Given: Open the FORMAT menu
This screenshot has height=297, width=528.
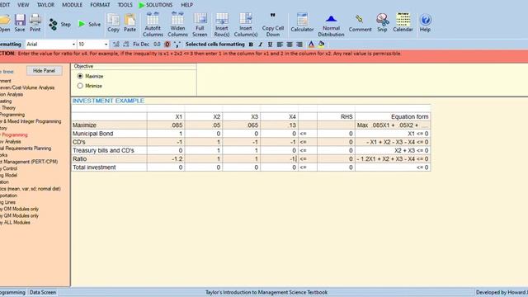Looking at the screenshot, I should (x=100, y=5).
